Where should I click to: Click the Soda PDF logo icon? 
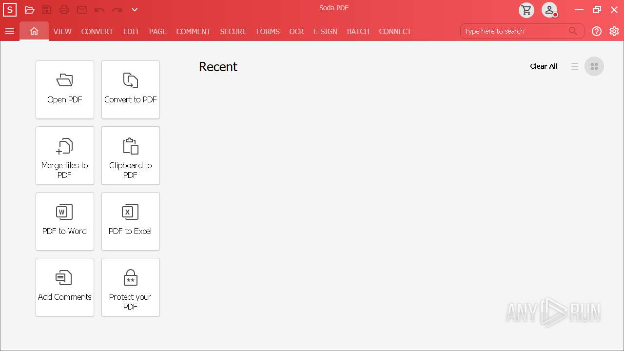tap(9, 10)
